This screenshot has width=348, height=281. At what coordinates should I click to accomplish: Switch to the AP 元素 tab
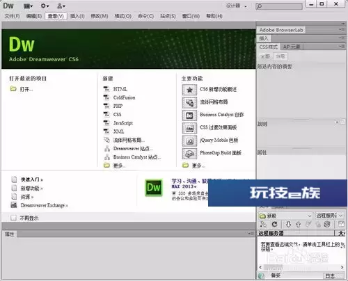coord(292,47)
